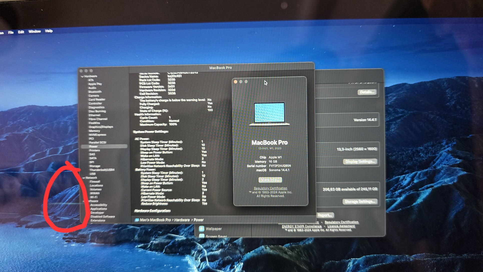Click the Details button
The image size is (483, 272).
coord(366,92)
